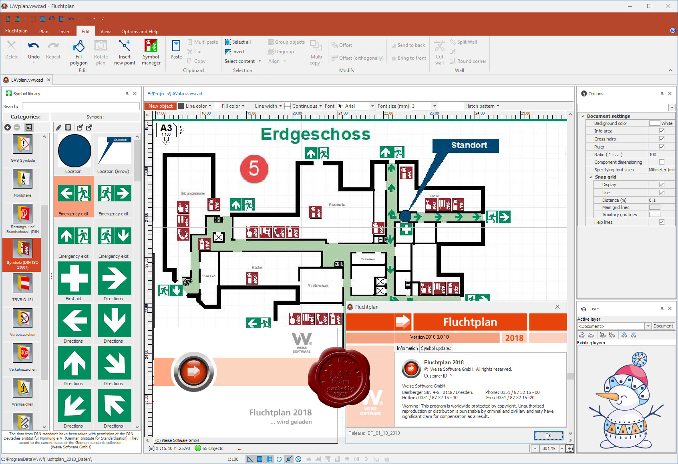Viewport: 678px width, 464px height.
Task: Click remove layer icon in Layer panel
Action: coord(591,335)
